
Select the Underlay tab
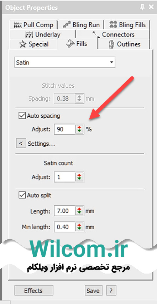coord(42,34)
